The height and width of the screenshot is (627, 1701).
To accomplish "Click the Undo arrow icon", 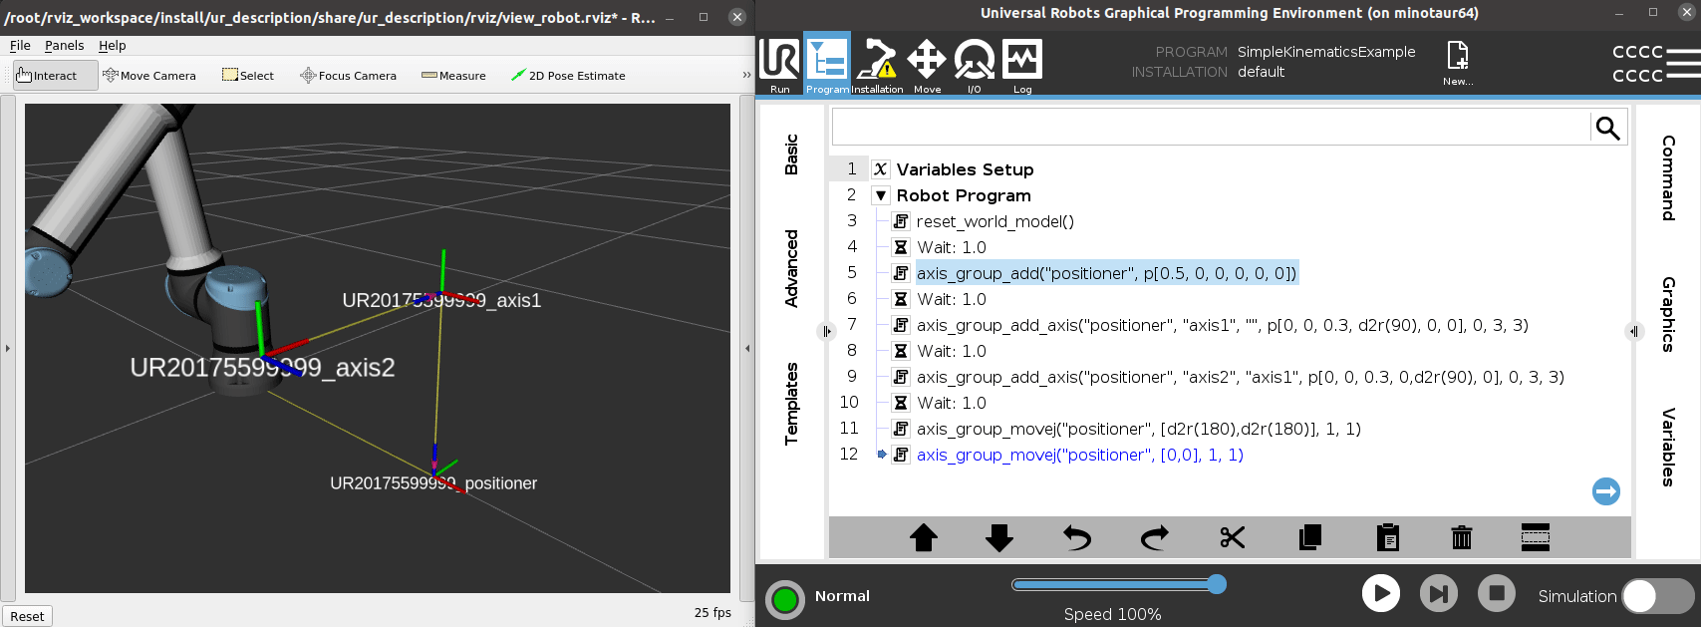I will click(1077, 538).
